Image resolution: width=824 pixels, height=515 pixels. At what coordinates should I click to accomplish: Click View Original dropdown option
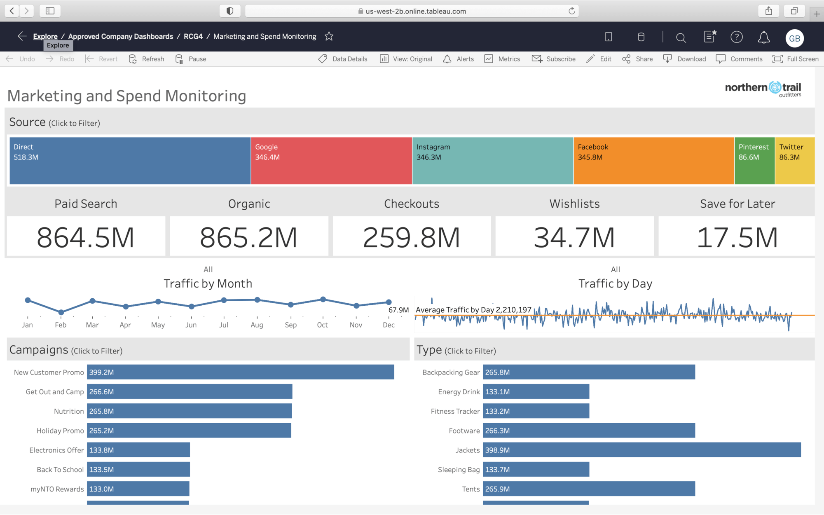click(411, 58)
